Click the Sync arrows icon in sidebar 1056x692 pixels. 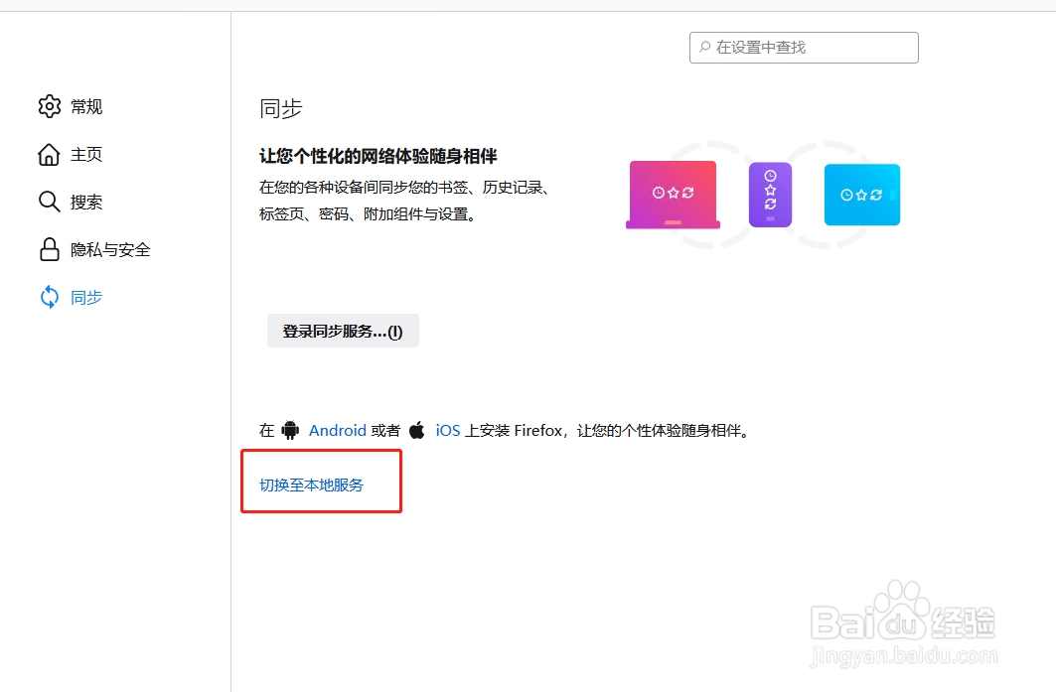(x=49, y=297)
